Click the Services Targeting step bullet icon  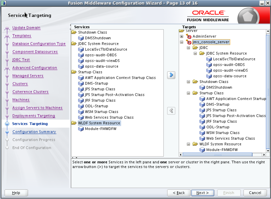coord(7,124)
